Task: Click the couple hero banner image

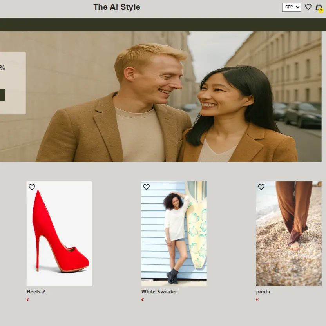Action: (x=161, y=96)
